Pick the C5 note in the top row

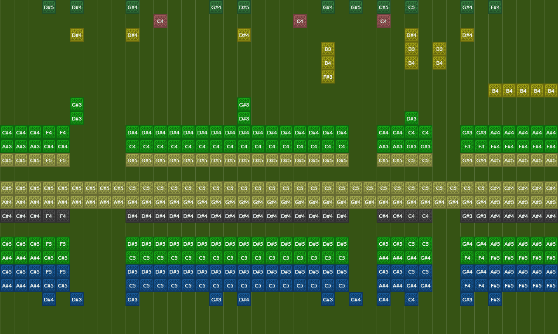(412, 7)
